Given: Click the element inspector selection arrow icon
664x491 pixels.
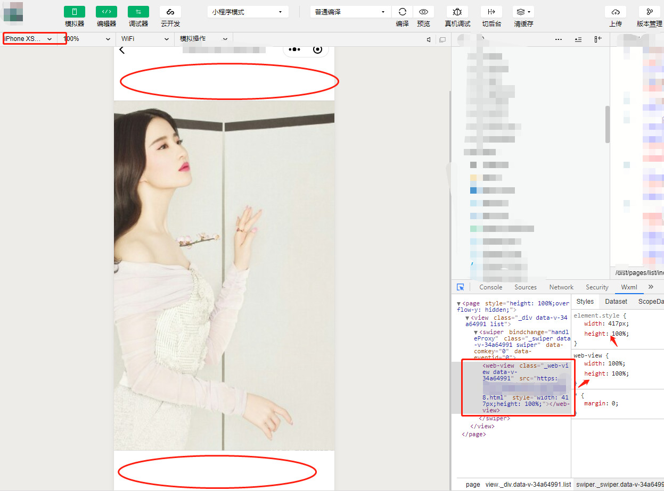Looking at the screenshot, I should pos(461,287).
